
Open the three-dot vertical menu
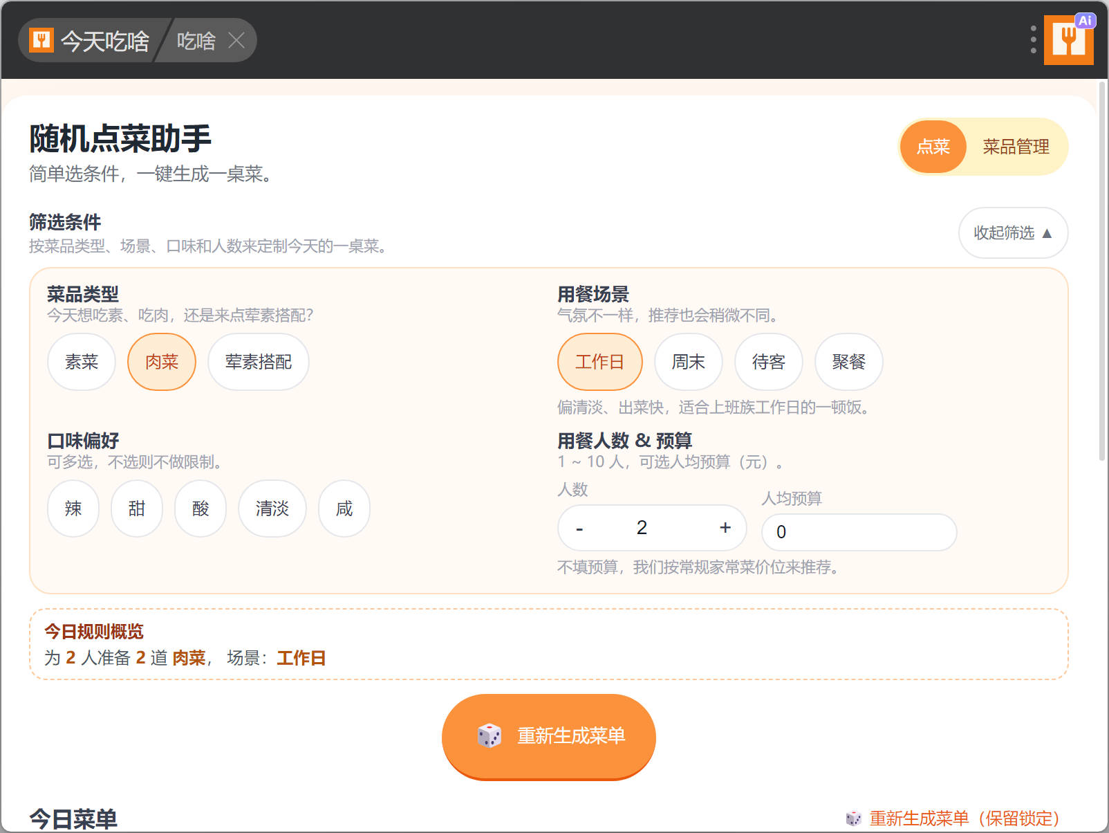coord(1033,40)
